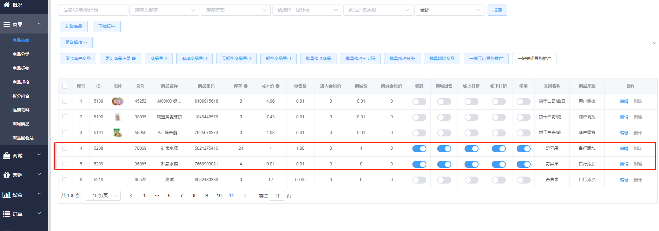
Task: Enable 商城出售 toggle for 测试 product
Action: click(x=444, y=180)
